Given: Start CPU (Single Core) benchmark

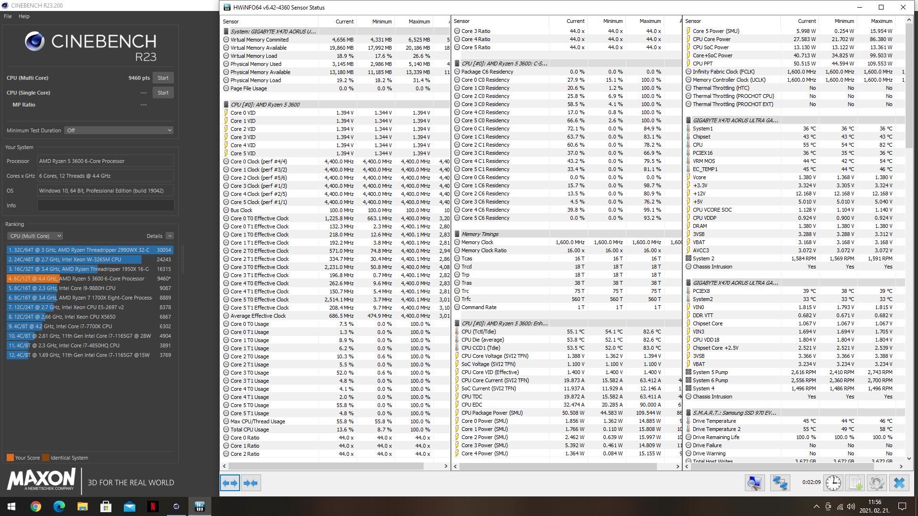Looking at the screenshot, I should click(163, 93).
